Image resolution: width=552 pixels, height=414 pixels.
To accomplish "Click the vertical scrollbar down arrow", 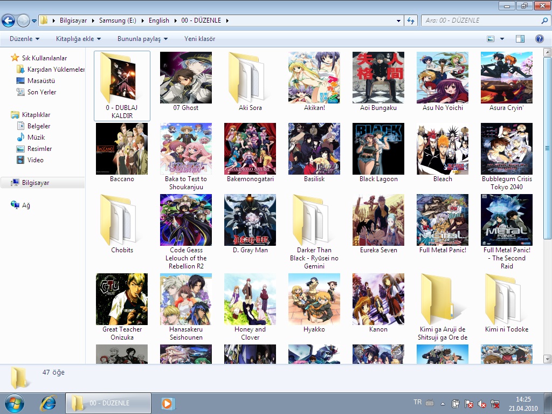I will pyautogui.click(x=548, y=358).
